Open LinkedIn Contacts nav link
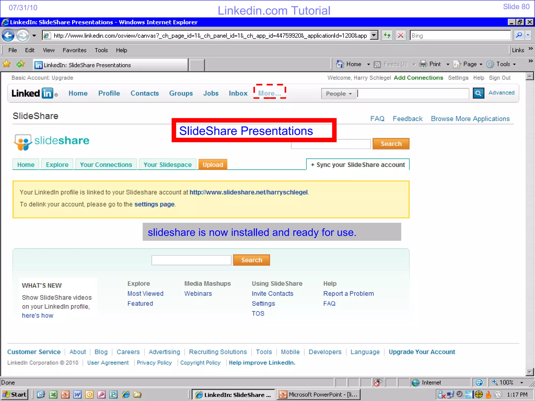Screen dimensions: 535x401 point(145,93)
